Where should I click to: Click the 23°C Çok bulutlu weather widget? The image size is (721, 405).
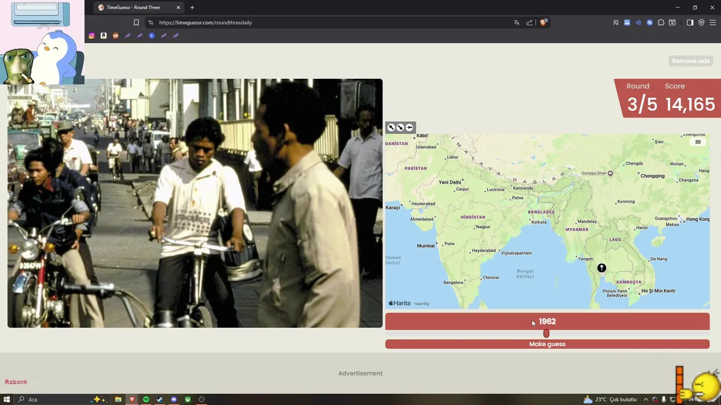(x=609, y=399)
